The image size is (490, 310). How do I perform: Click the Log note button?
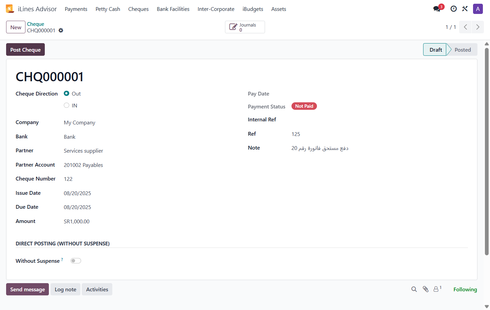(65, 289)
